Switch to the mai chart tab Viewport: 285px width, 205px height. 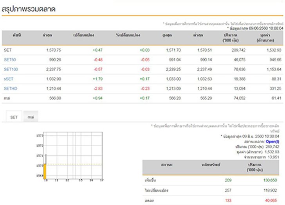pyautogui.click(x=31, y=117)
